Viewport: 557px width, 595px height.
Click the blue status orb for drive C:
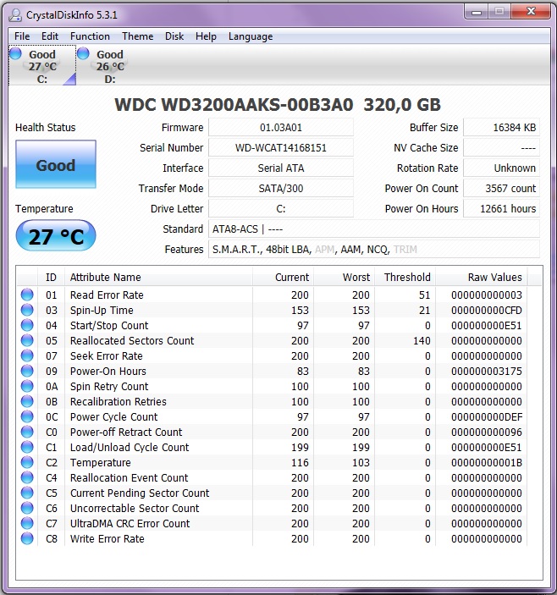click(x=15, y=54)
